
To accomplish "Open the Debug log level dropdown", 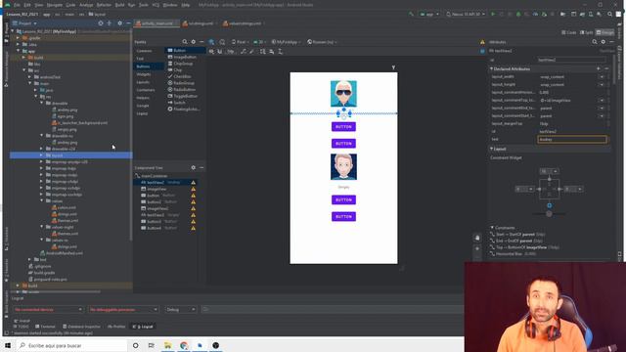I will (x=180, y=309).
